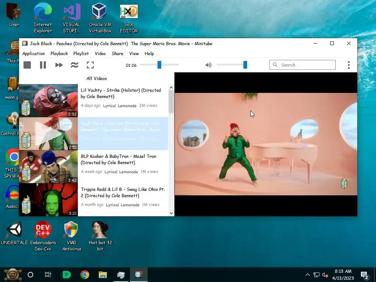Open the green chat app on taskbar
The width and height of the screenshot is (376, 282).
click(x=66, y=275)
